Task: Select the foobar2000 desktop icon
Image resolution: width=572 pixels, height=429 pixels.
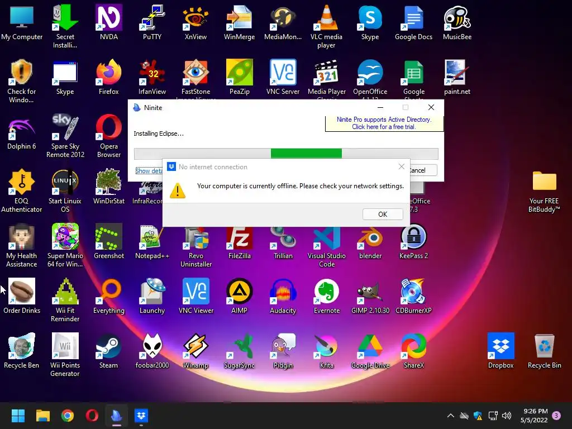Action: tap(152, 351)
